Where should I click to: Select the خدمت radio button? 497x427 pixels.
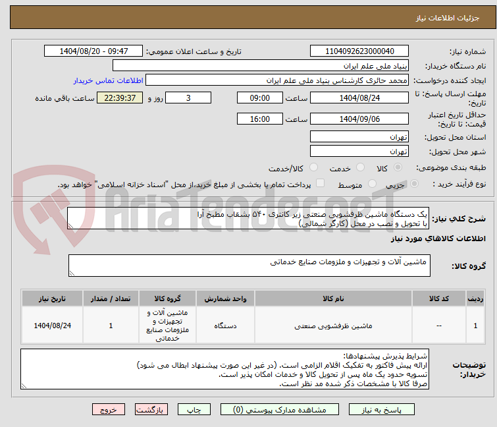(360, 167)
